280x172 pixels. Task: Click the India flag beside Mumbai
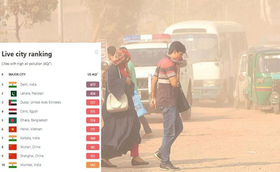point(12,165)
